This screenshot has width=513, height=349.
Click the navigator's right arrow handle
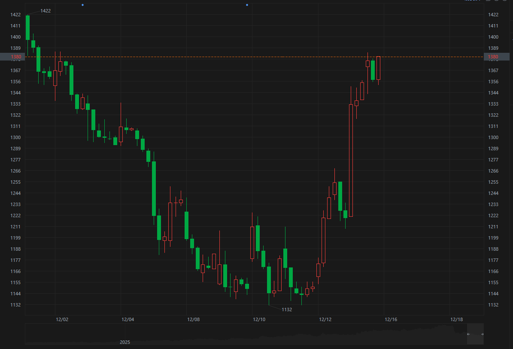coord(482,334)
